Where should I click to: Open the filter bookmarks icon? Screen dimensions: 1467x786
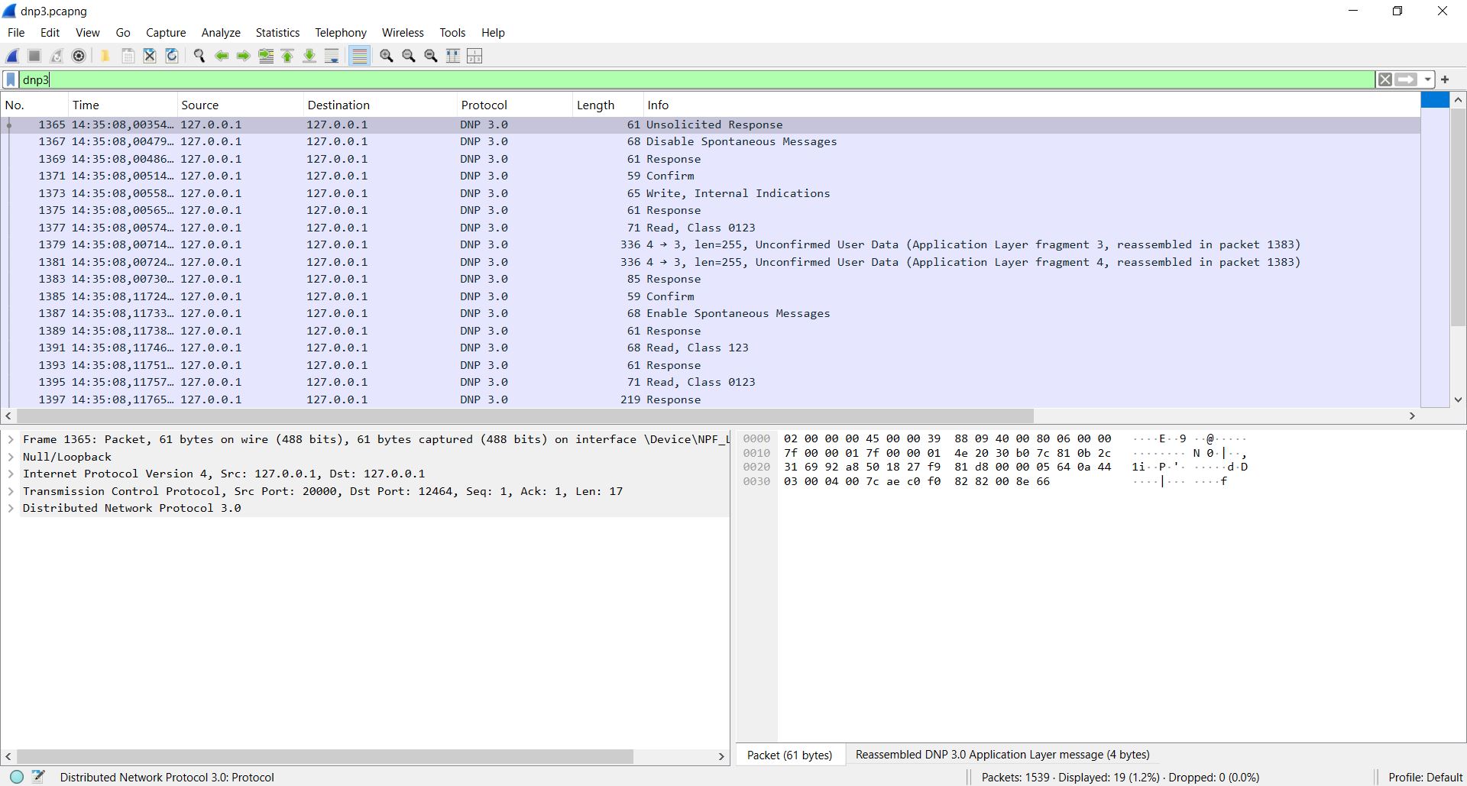11,79
